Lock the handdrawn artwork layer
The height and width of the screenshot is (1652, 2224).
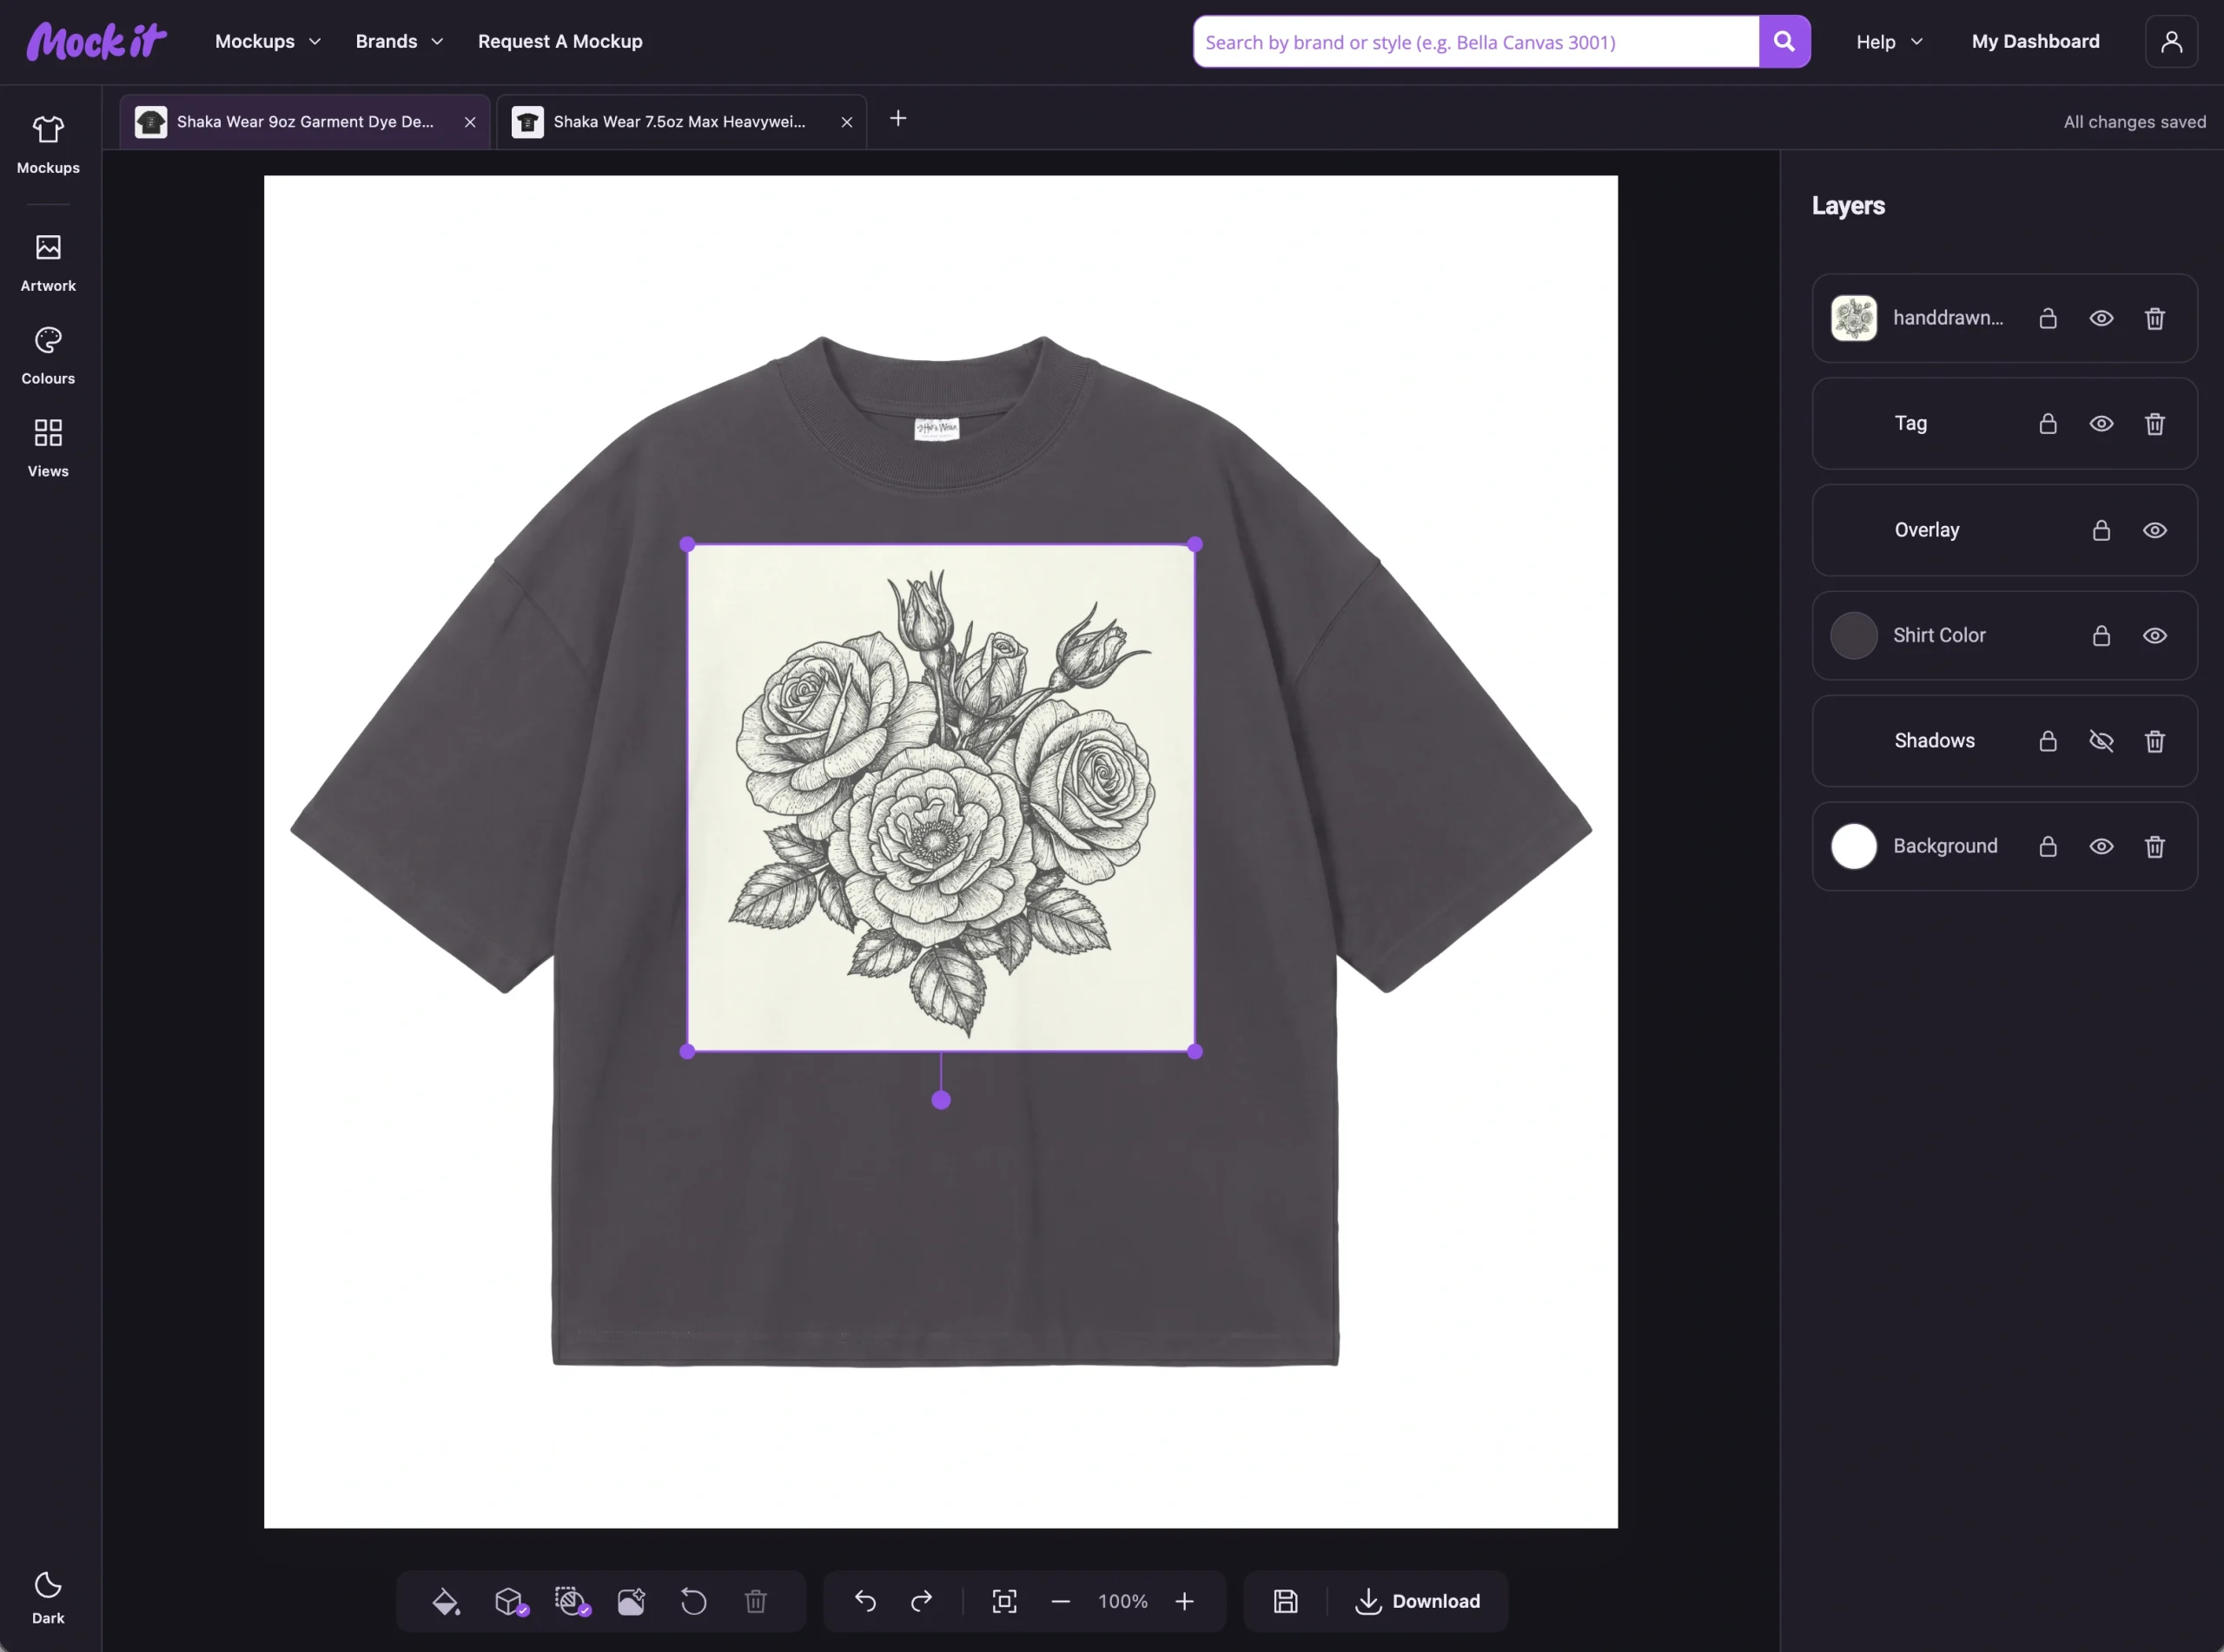2048,318
